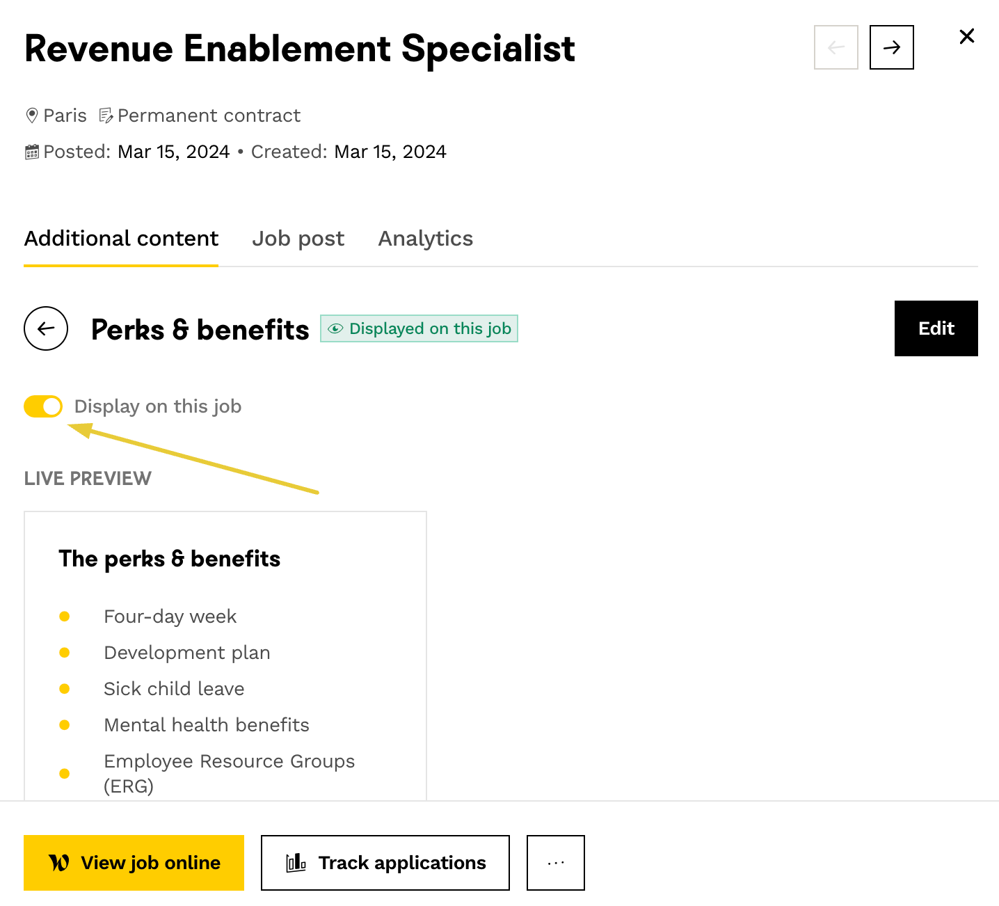The image size is (999, 906).
Task: Switch to the Job post tab
Action: [x=298, y=239]
